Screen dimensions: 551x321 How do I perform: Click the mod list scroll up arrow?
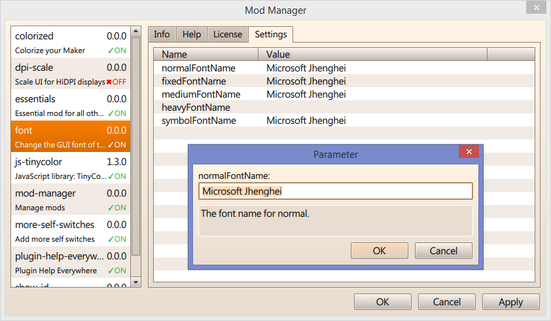pyautogui.click(x=135, y=31)
